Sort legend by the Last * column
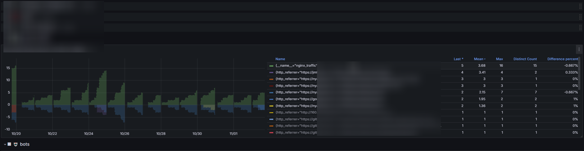Viewport: 584px width, 151px height. click(458, 59)
